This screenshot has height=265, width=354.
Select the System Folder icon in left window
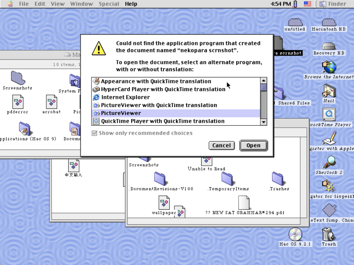click(x=75, y=81)
